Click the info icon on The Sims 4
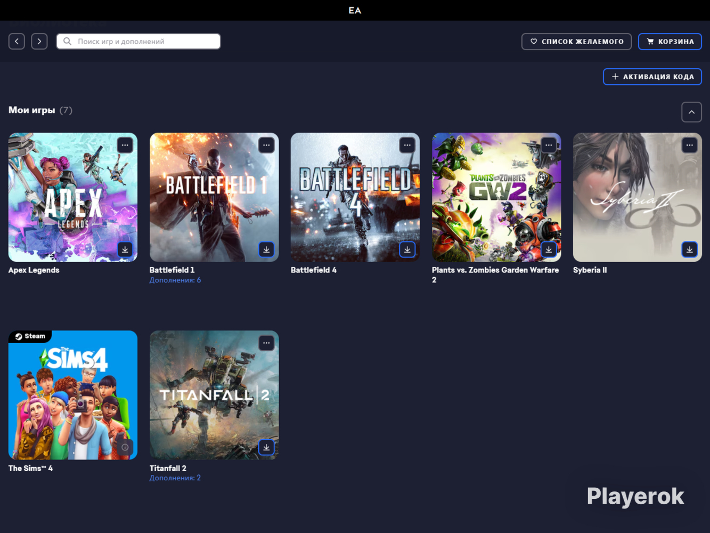The width and height of the screenshot is (710, 533). [x=125, y=447]
